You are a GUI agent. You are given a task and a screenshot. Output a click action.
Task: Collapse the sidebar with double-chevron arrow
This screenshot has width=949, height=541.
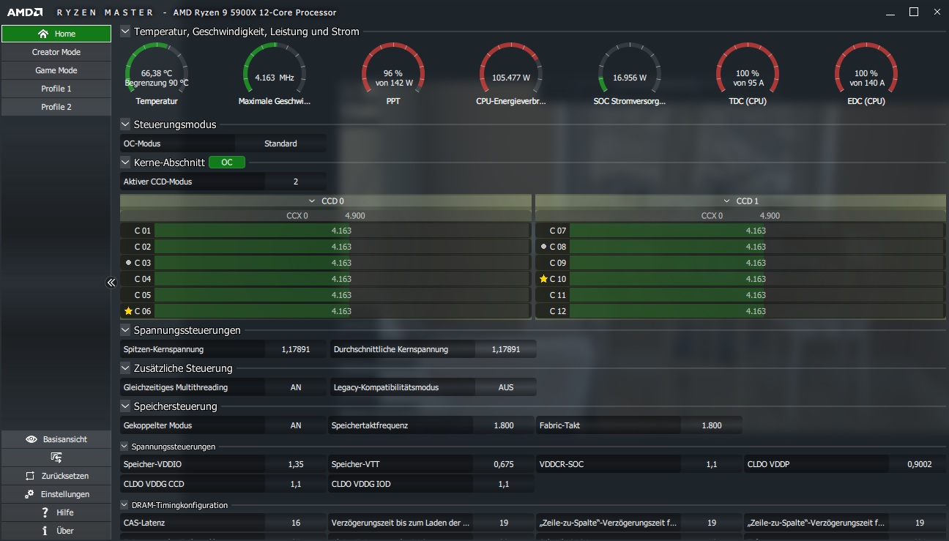tap(111, 283)
